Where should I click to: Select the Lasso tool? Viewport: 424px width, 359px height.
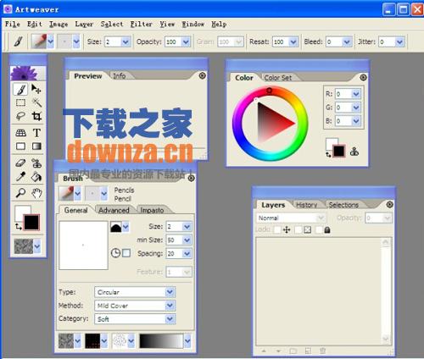tap(20, 116)
